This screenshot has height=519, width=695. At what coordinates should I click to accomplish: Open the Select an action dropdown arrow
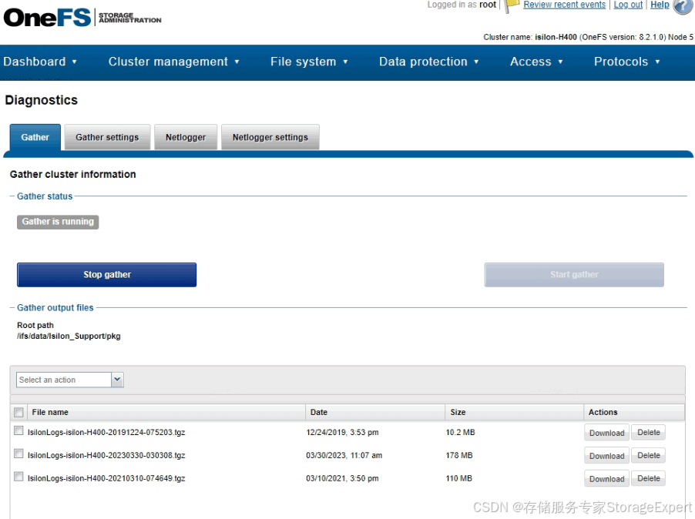coord(117,380)
